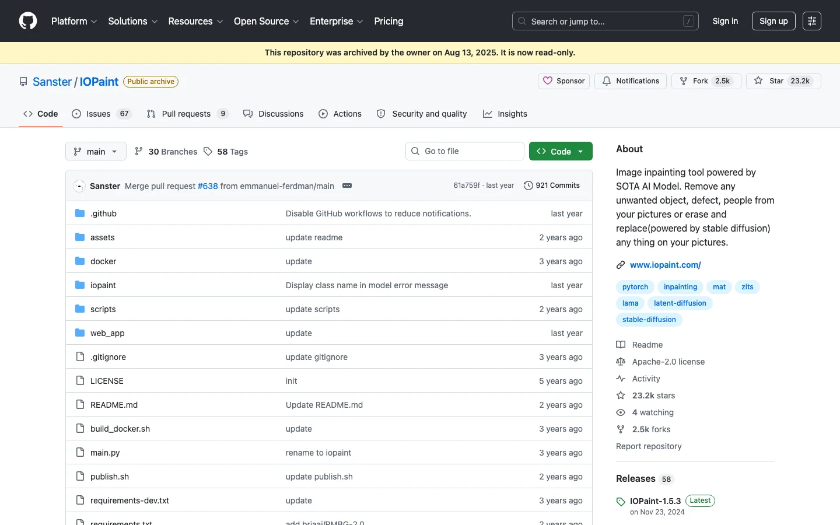Switch to the Issues tab
The width and height of the screenshot is (840, 525).
(101, 114)
